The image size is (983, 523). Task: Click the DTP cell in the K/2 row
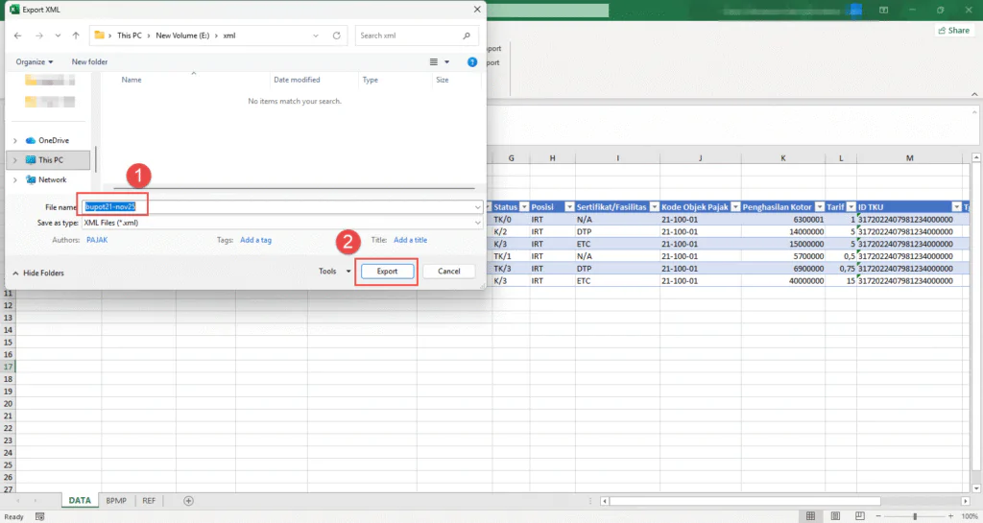point(617,231)
